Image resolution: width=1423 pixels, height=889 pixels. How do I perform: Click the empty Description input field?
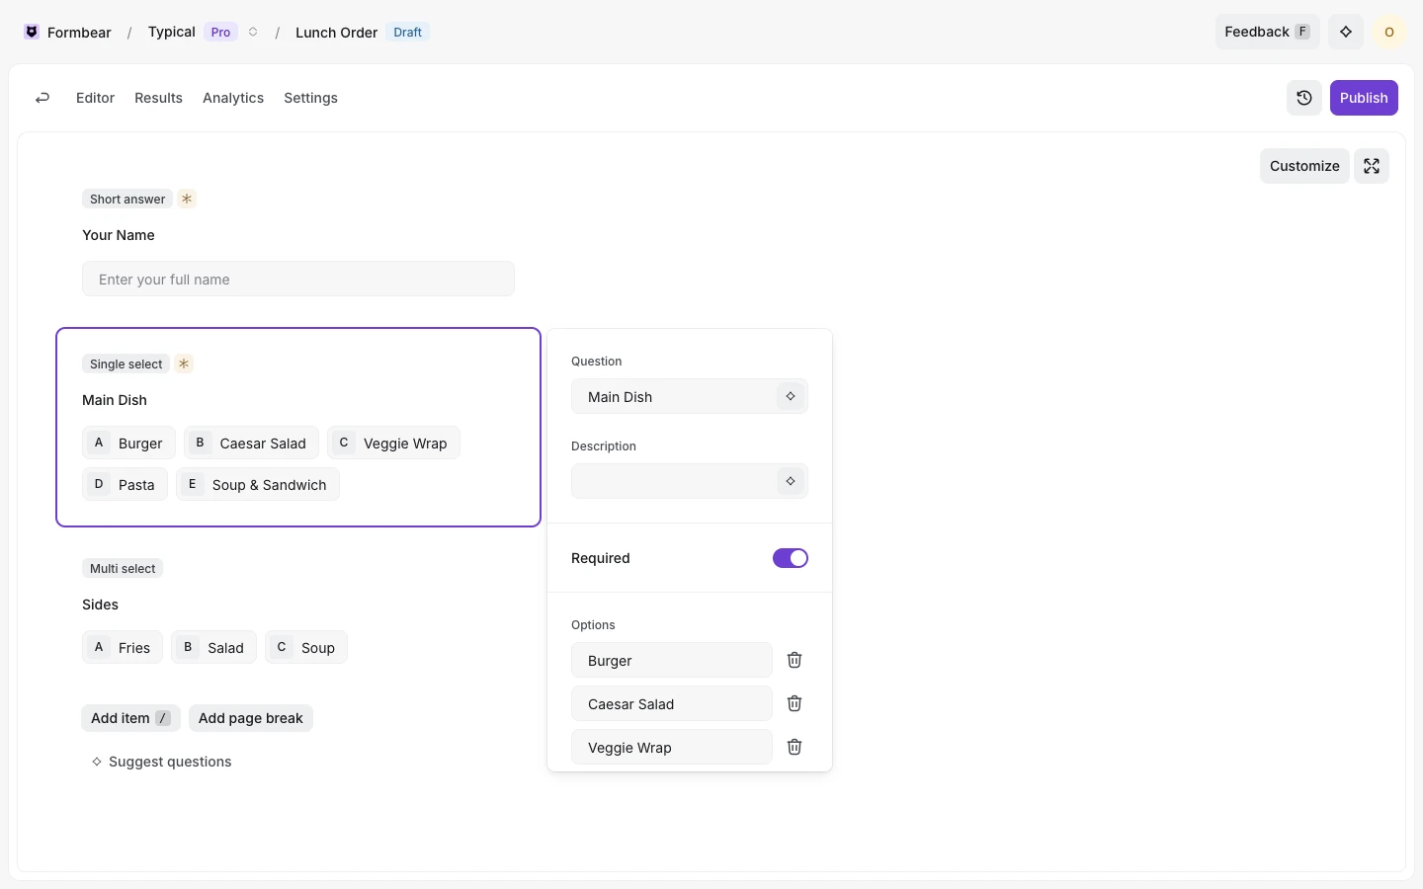pyautogui.click(x=690, y=481)
